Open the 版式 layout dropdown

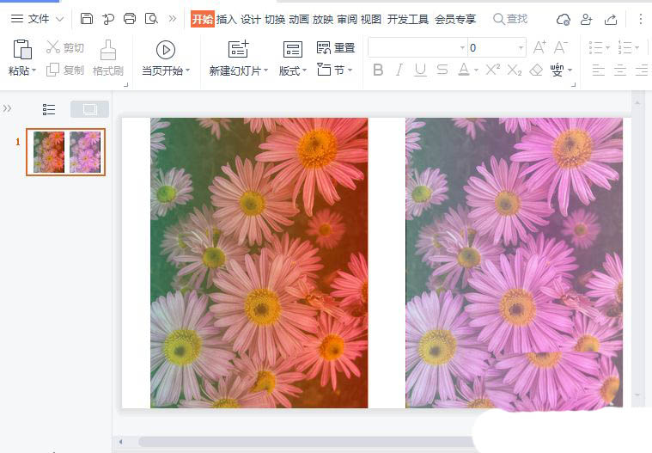pos(293,70)
